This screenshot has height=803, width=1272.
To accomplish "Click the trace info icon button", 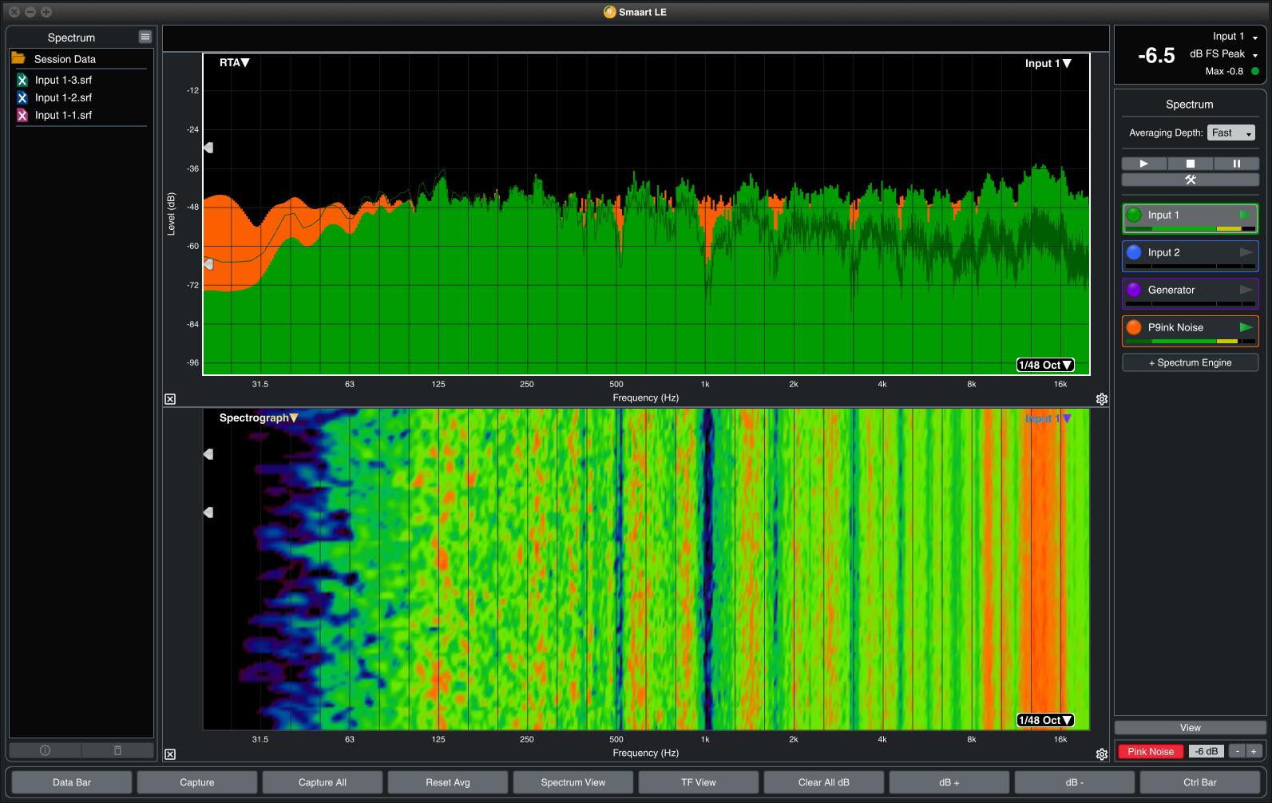I will pos(45,750).
